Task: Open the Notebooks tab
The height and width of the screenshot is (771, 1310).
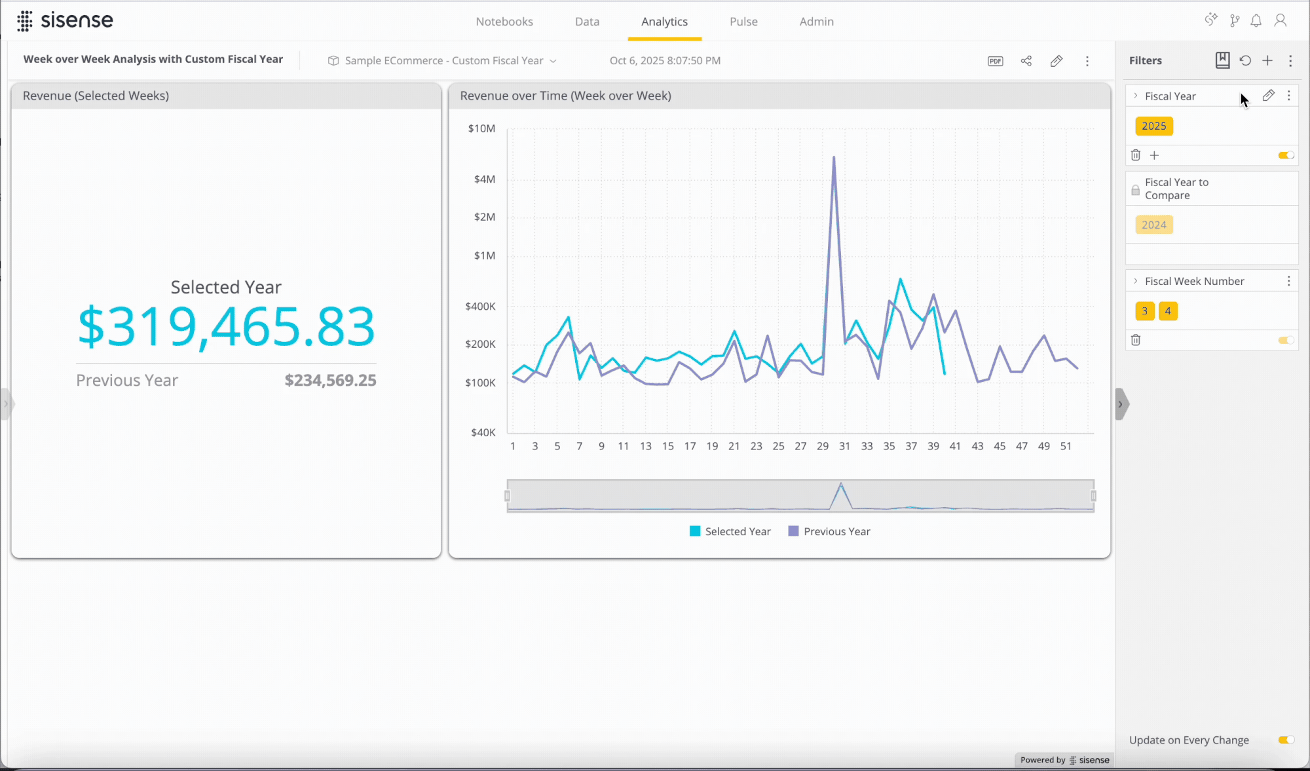Action: (x=504, y=22)
